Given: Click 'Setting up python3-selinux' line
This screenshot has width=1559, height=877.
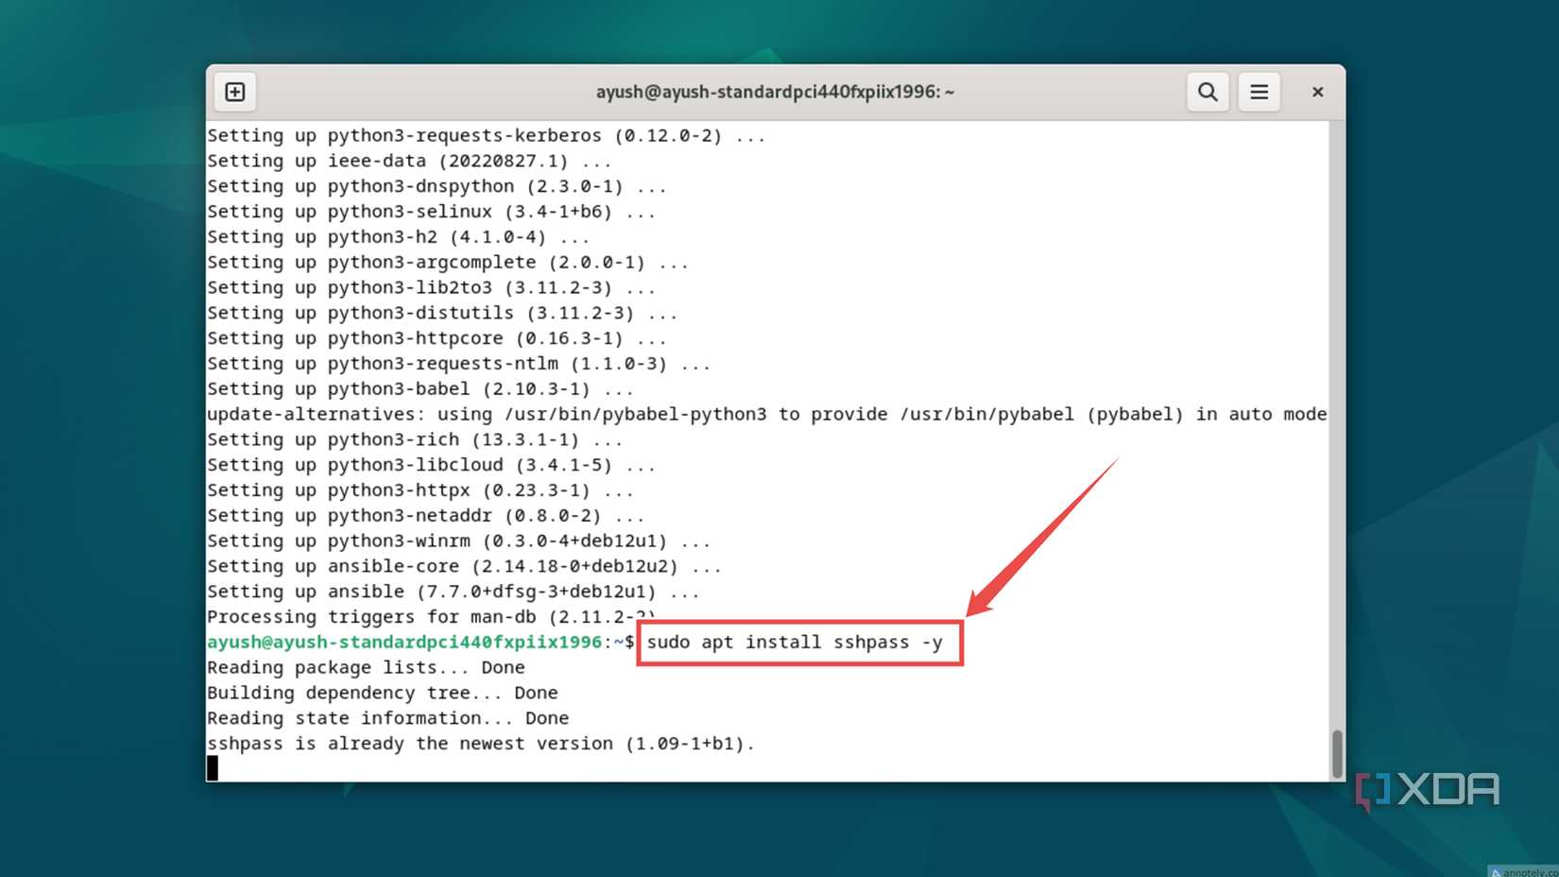Looking at the screenshot, I should 431,212.
